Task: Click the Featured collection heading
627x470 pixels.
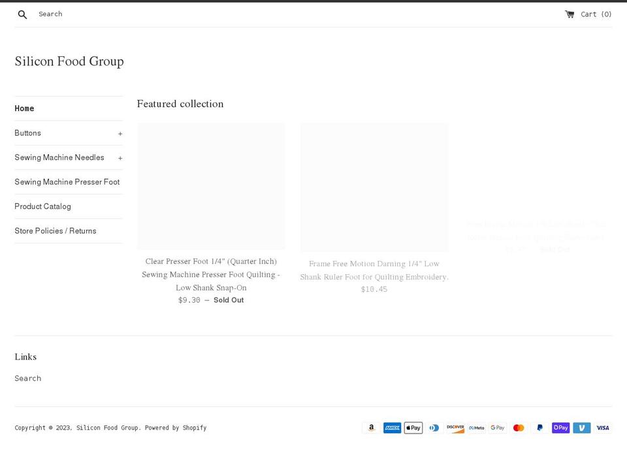Action: click(180, 104)
